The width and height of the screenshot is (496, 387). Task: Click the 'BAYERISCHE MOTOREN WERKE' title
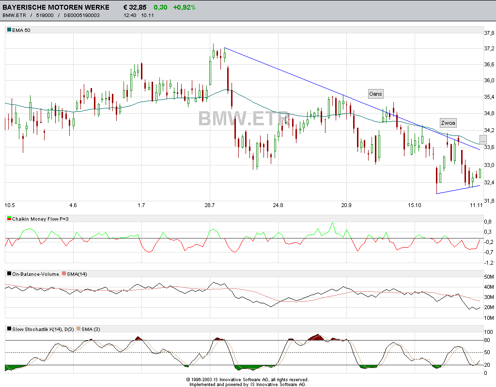tap(56, 7)
